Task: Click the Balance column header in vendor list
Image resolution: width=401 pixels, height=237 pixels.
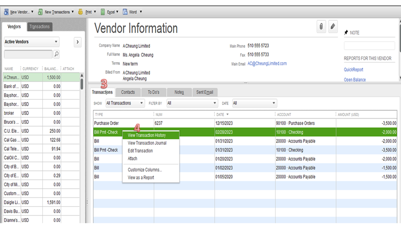Action: coord(51,69)
